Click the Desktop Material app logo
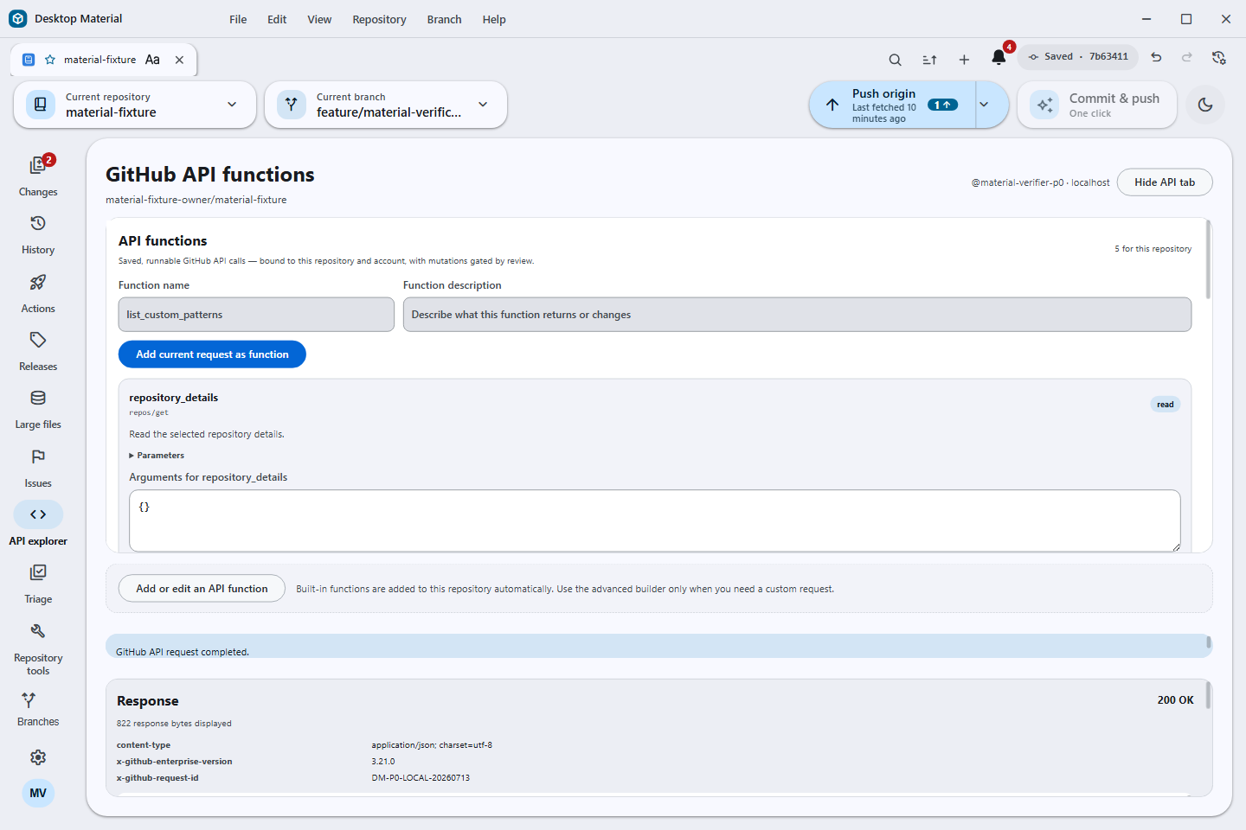Screen dimensions: 1246x830 pyautogui.click(x=18, y=18)
